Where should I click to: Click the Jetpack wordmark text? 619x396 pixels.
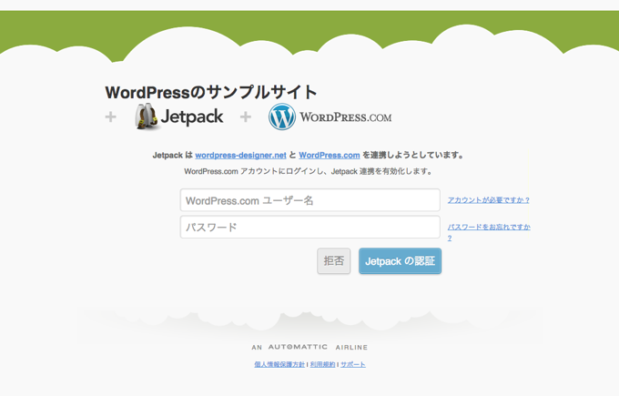coord(192,117)
